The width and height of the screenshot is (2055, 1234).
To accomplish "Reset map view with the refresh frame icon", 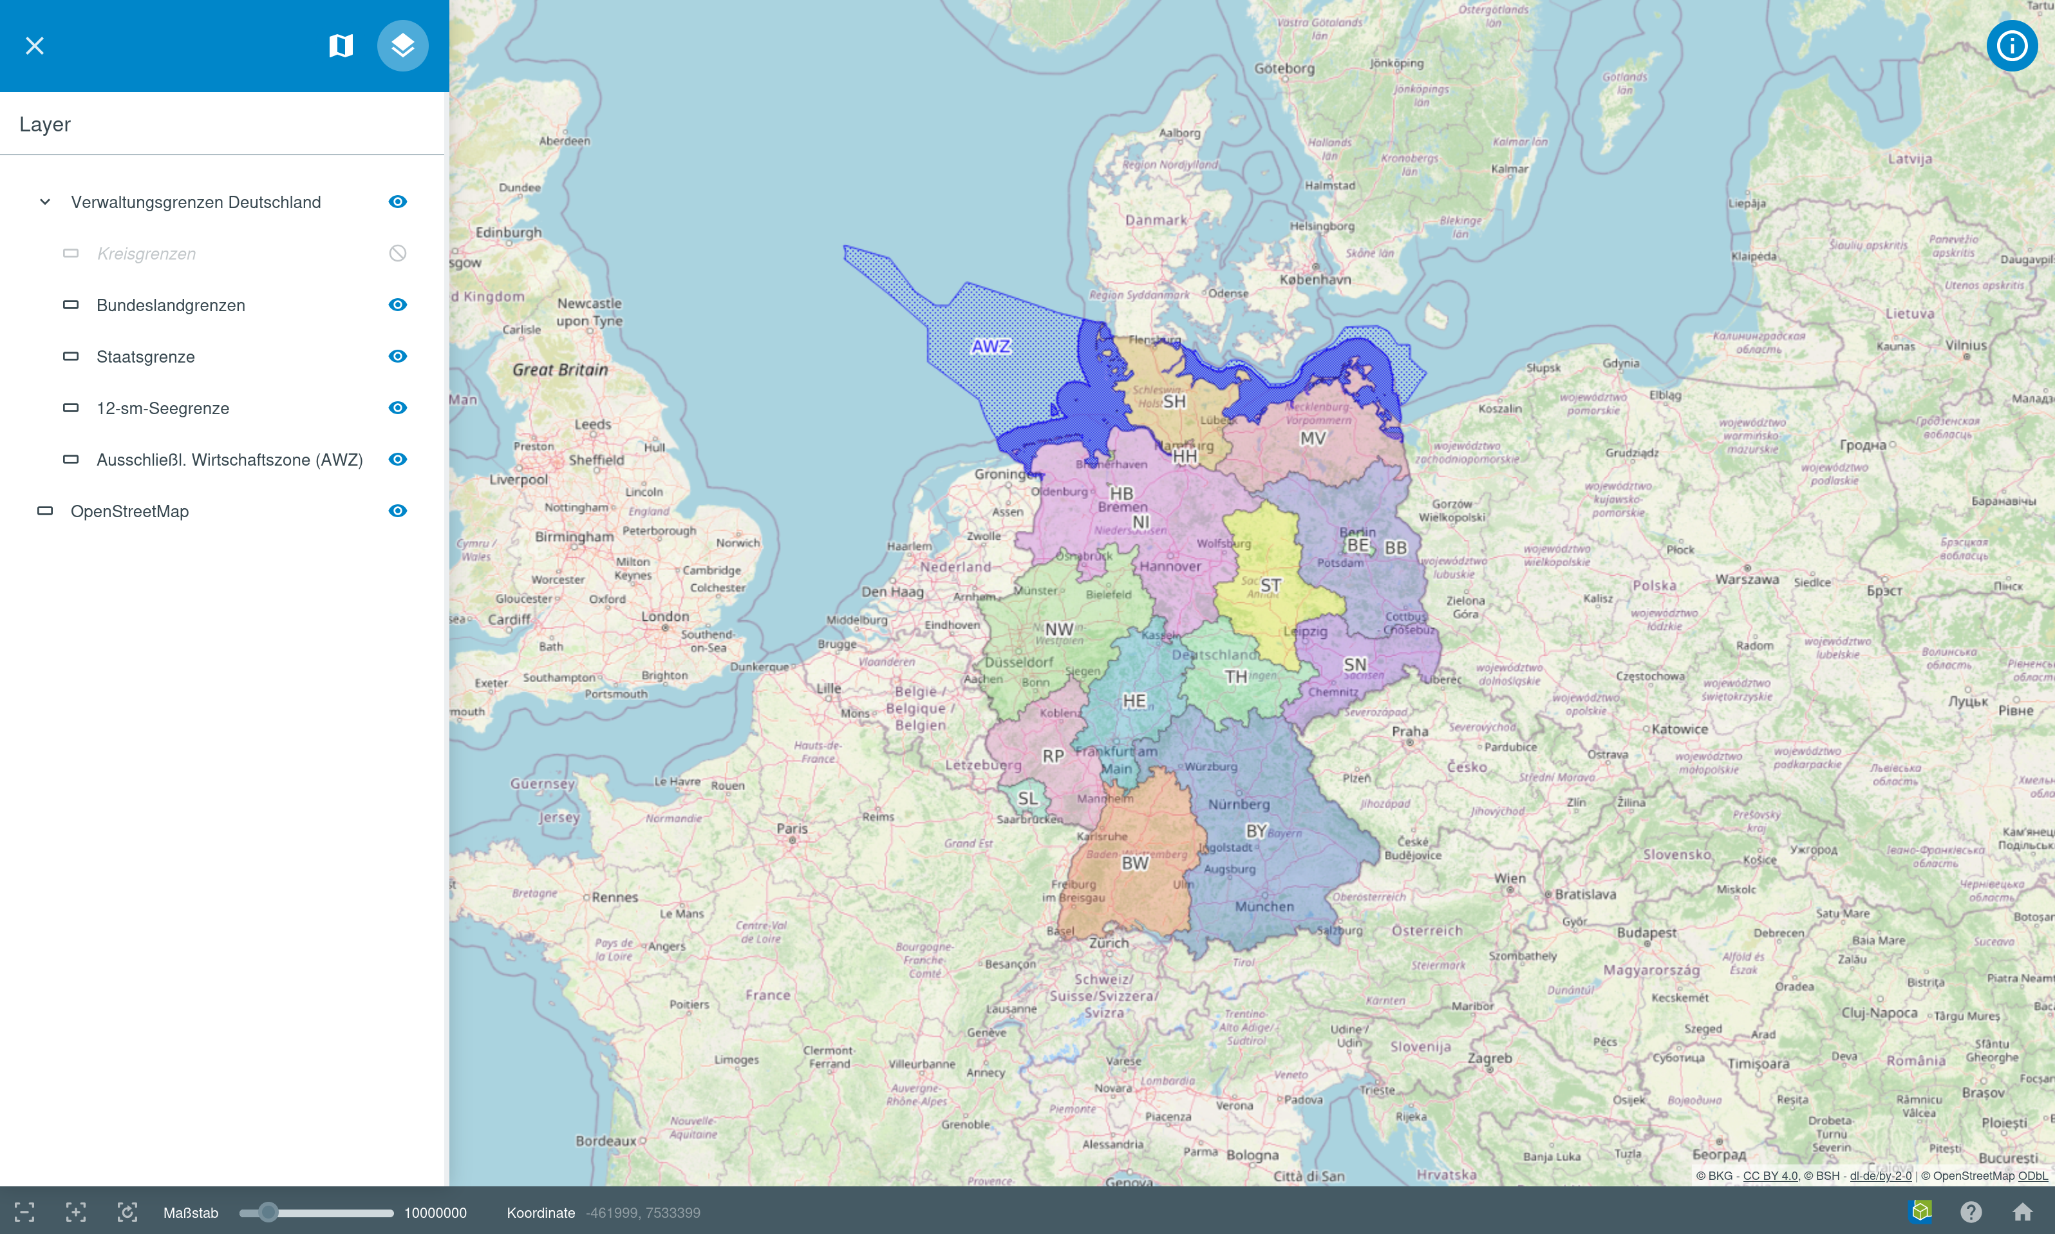I will [x=127, y=1212].
